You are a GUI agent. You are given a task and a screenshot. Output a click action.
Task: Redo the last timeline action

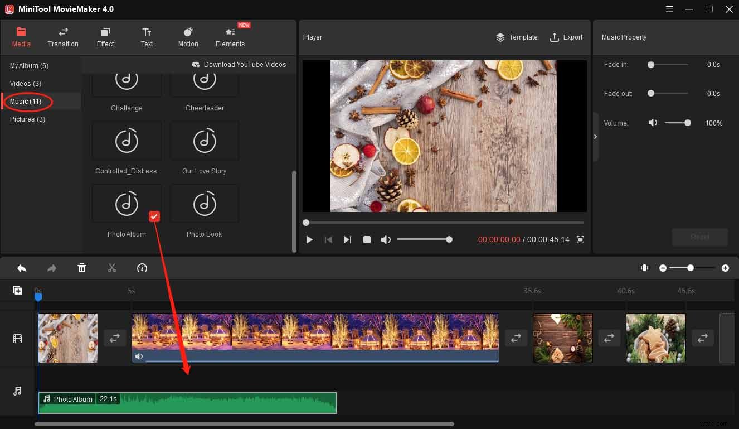(52, 268)
